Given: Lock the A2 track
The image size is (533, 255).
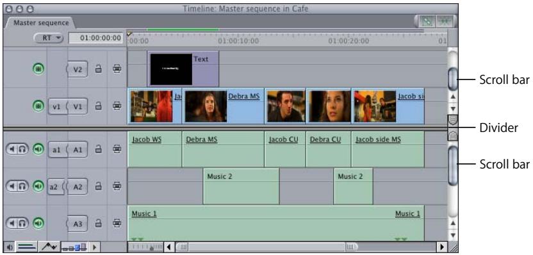Looking at the screenshot, I should pos(99,186).
